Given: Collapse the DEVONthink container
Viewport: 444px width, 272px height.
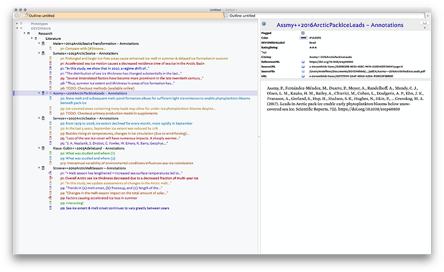Looking at the screenshot, I should tap(17, 28).
